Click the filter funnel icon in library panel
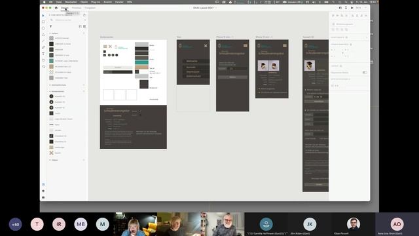Screen dimensions: 419x236 pyautogui.click(x=51, y=26)
